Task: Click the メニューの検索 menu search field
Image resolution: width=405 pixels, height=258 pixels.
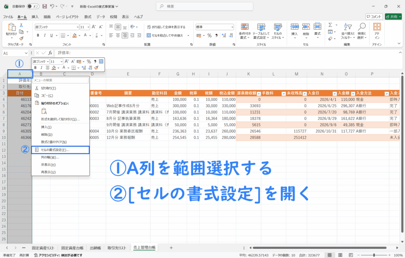Action: coord(60,80)
